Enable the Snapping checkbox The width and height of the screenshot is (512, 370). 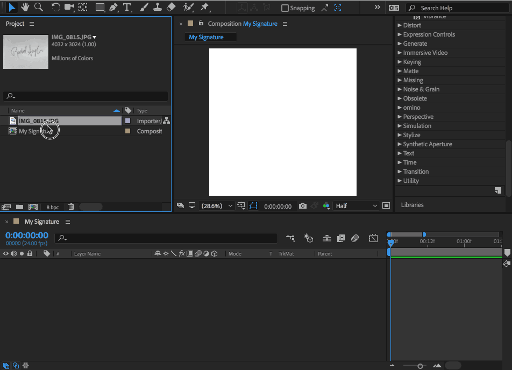(x=285, y=8)
